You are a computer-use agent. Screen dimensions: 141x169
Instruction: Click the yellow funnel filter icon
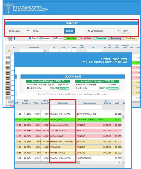click(x=9, y=51)
